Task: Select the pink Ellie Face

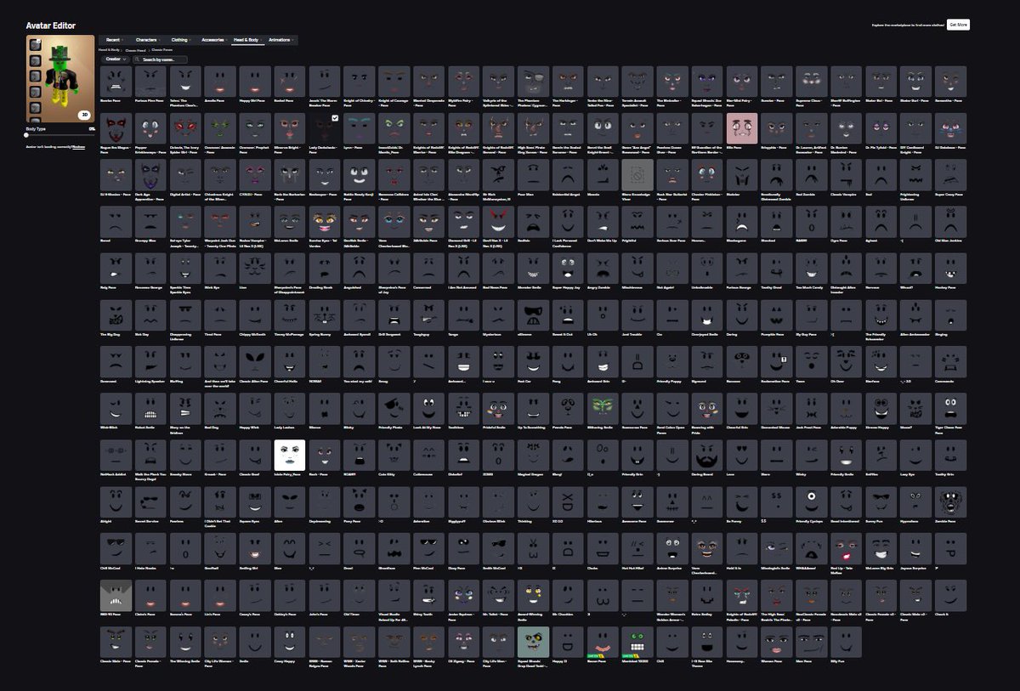Action: (x=742, y=128)
